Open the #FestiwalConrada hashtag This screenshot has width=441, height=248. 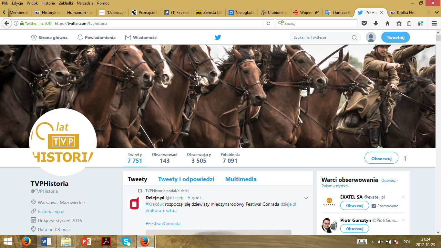pyautogui.click(x=163, y=223)
